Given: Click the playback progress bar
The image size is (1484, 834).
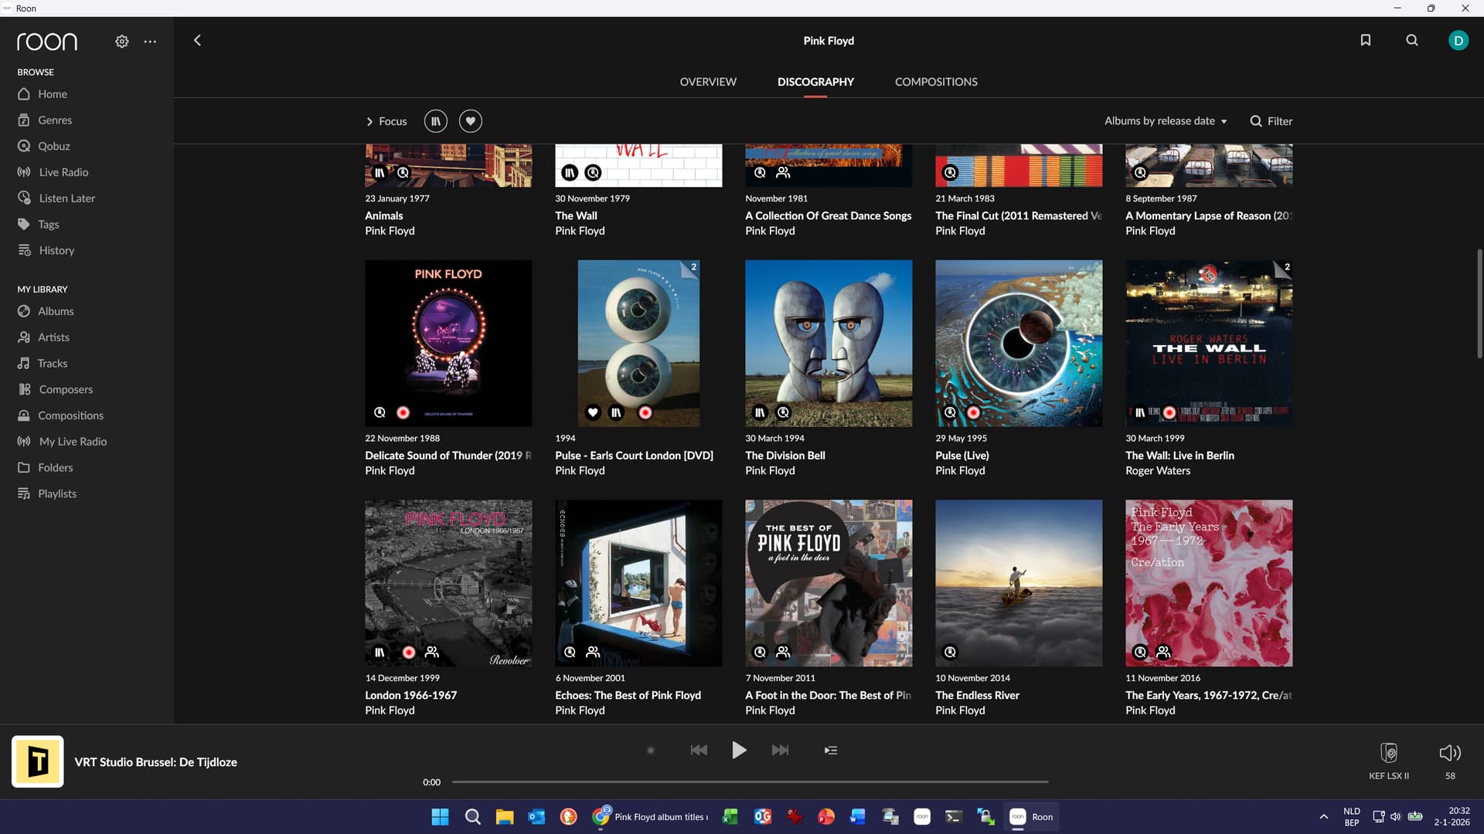Looking at the screenshot, I should coord(749,781).
